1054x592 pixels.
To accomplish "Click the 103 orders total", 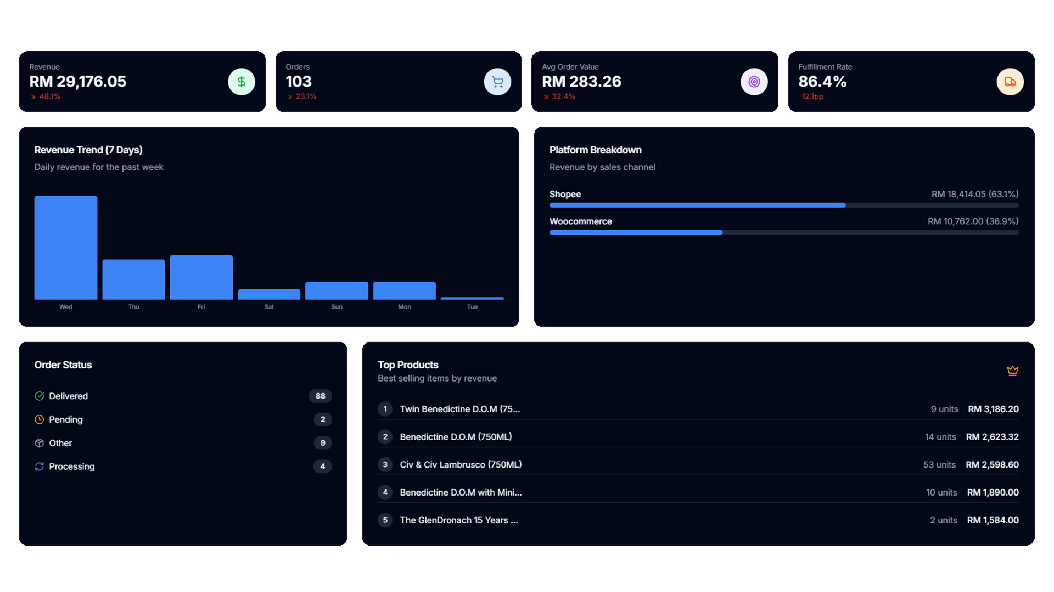I will click(x=299, y=81).
